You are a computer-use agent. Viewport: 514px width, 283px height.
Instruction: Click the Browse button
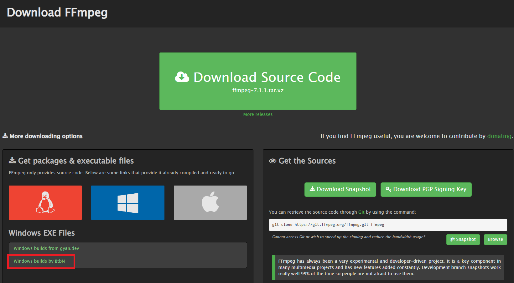pos(495,240)
